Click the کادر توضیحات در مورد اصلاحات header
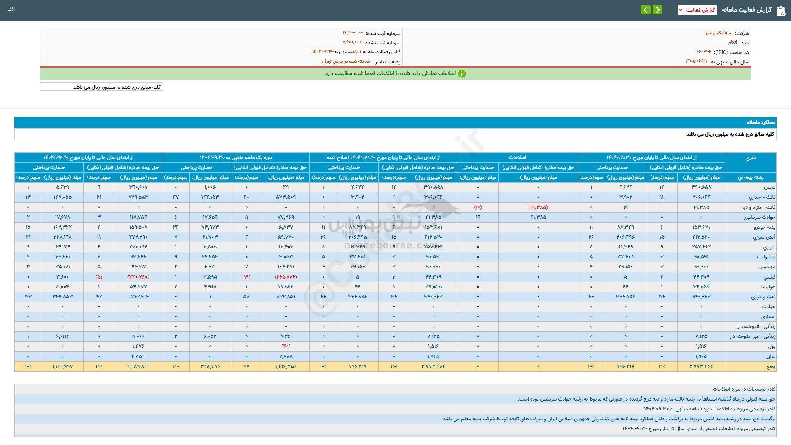The height and width of the screenshot is (445, 791). click(x=744, y=389)
